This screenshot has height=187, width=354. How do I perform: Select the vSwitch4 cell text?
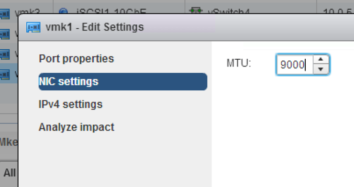[x=229, y=11]
